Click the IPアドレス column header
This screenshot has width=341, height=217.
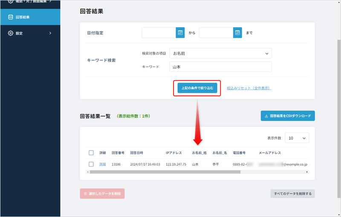pos(174,153)
